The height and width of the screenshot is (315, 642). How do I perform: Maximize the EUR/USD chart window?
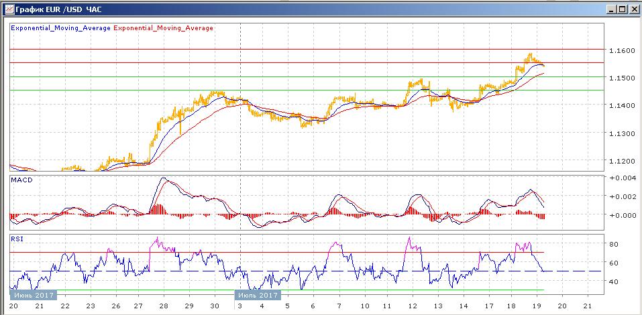pos(621,9)
